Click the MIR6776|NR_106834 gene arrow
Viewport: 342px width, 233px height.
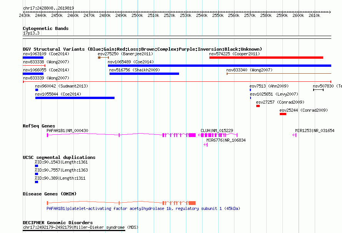206,145
